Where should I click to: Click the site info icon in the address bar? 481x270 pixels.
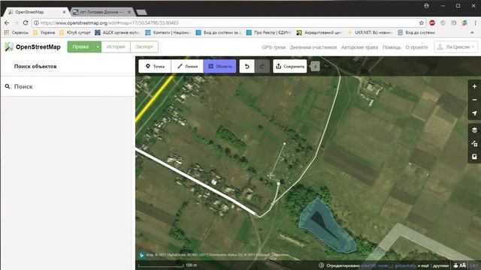[x=36, y=23]
